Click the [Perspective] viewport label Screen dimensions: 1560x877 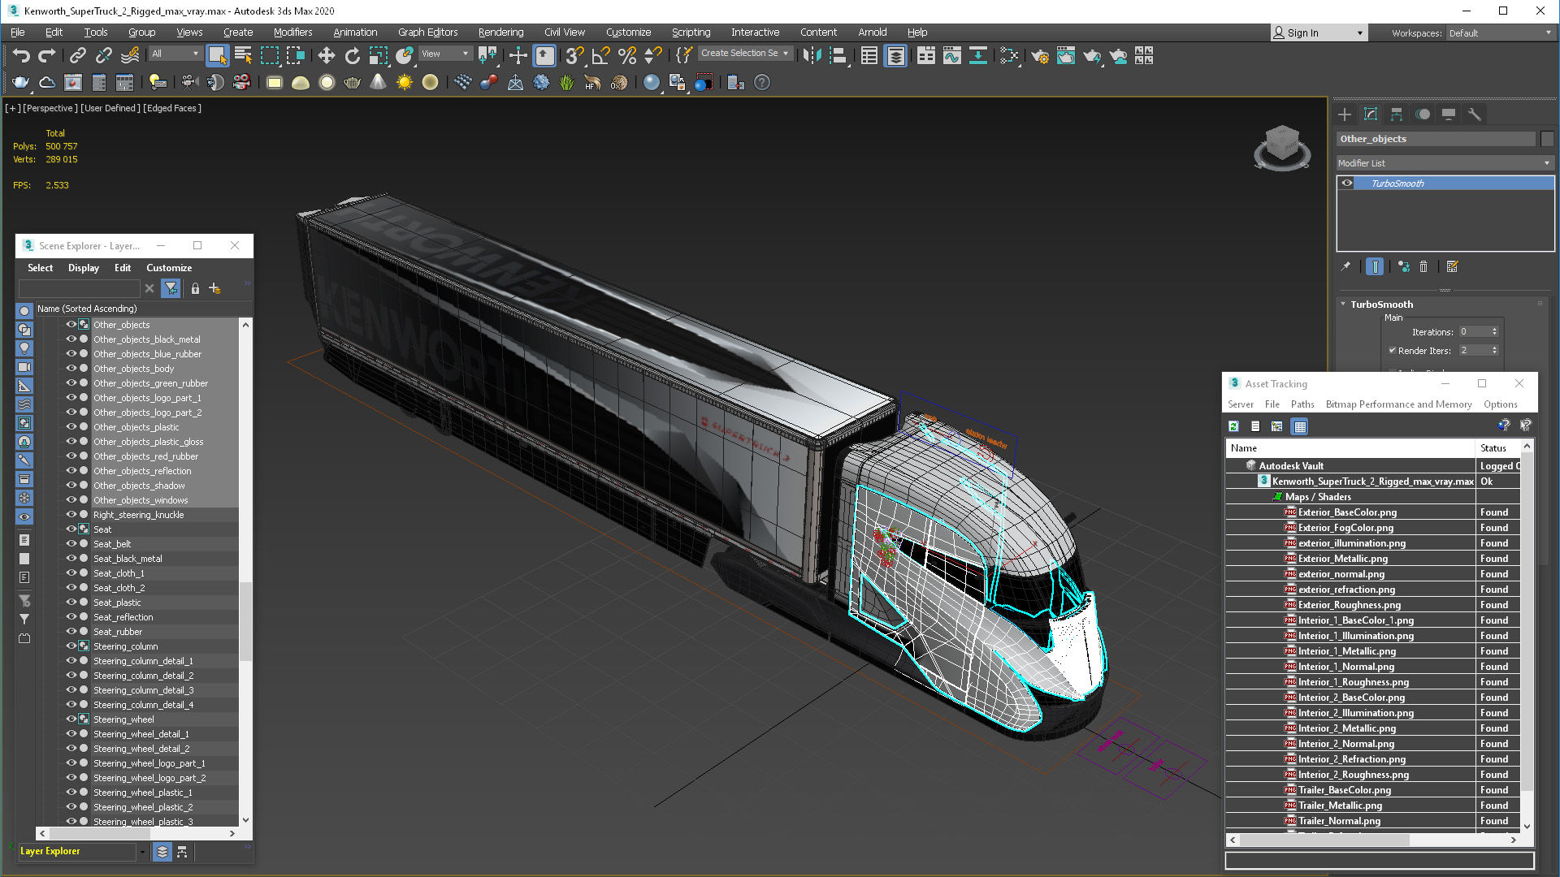50,108
